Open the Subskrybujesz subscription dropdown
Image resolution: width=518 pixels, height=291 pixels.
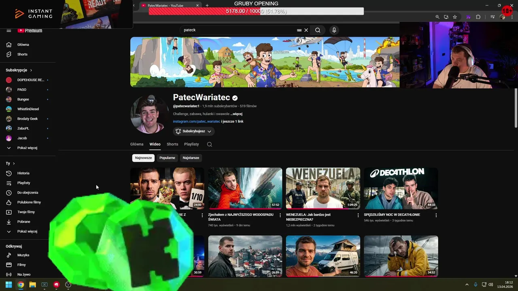(194, 131)
